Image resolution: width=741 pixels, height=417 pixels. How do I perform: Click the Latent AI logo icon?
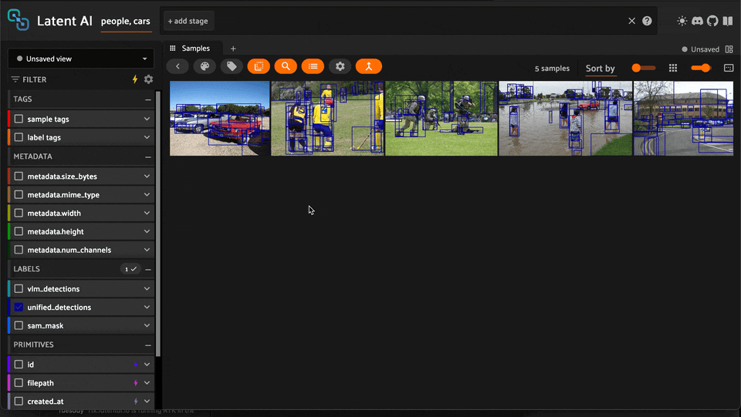19,20
